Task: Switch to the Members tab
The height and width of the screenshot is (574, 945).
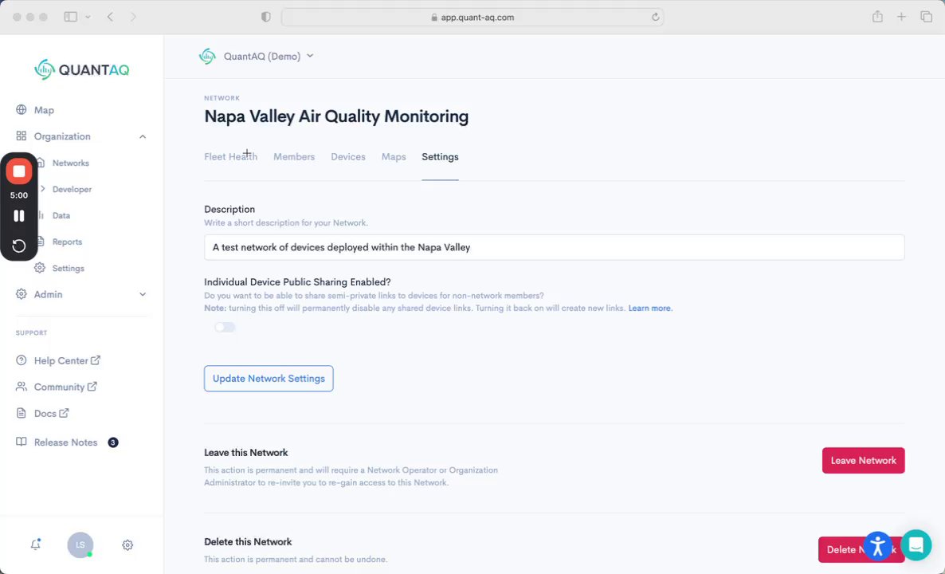Action: tap(294, 157)
